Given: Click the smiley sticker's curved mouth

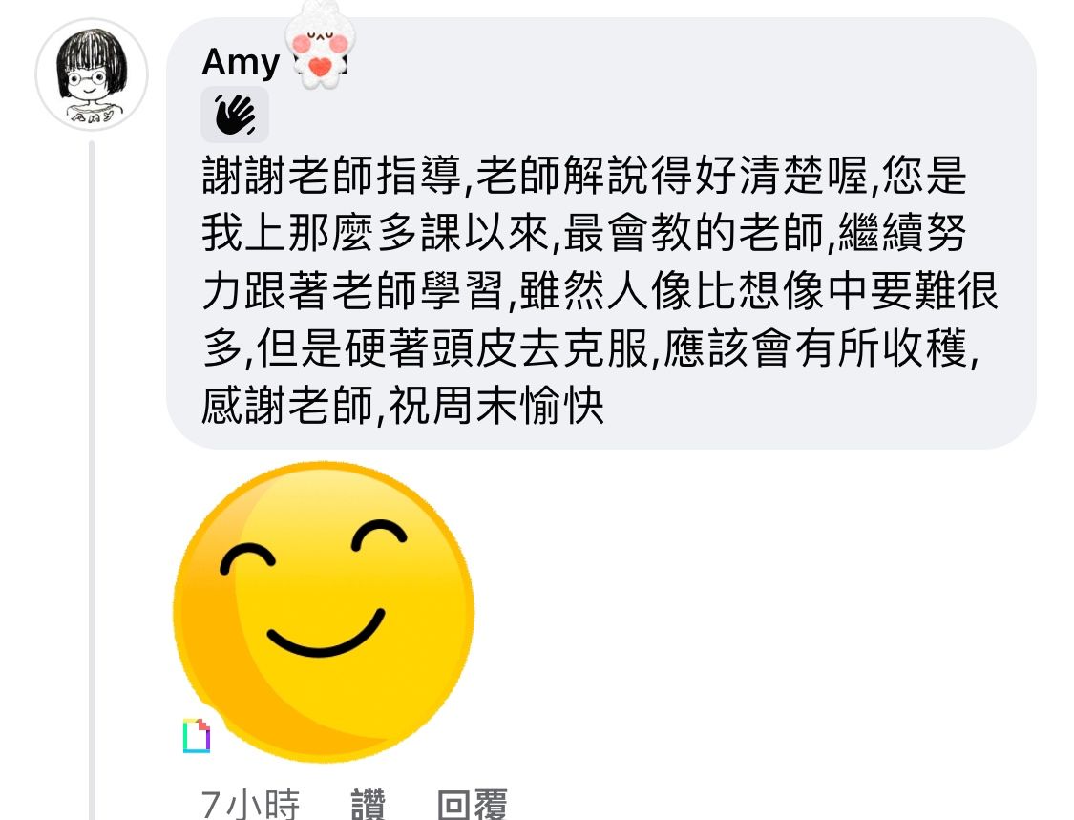Looking at the screenshot, I should pos(326,633).
